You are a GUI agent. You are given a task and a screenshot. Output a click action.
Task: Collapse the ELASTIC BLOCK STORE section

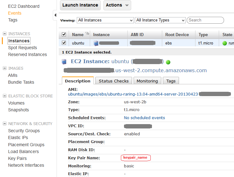click(5, 96)
